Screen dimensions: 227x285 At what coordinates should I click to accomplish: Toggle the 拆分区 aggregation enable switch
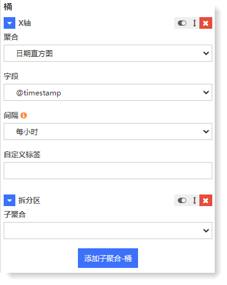click(182, 201)
